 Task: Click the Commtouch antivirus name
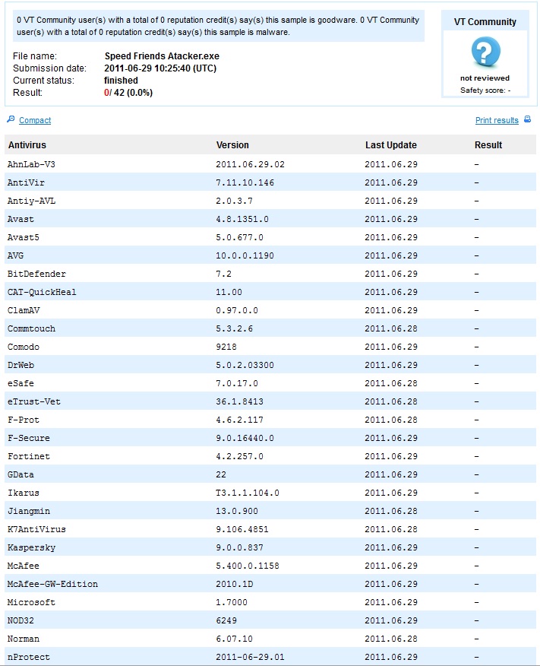31,328
